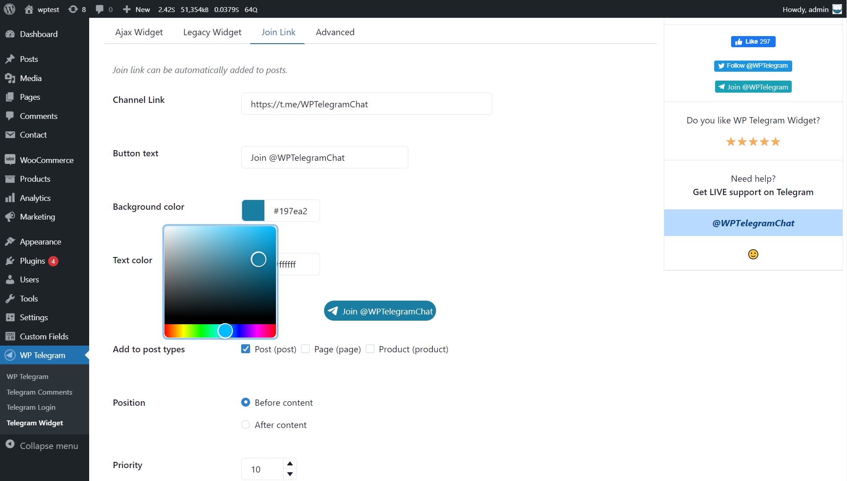Viewport: 847px width, 481px height.
Task: Click the Facebook Like 297 button
Action: click(x=753, y=41)
